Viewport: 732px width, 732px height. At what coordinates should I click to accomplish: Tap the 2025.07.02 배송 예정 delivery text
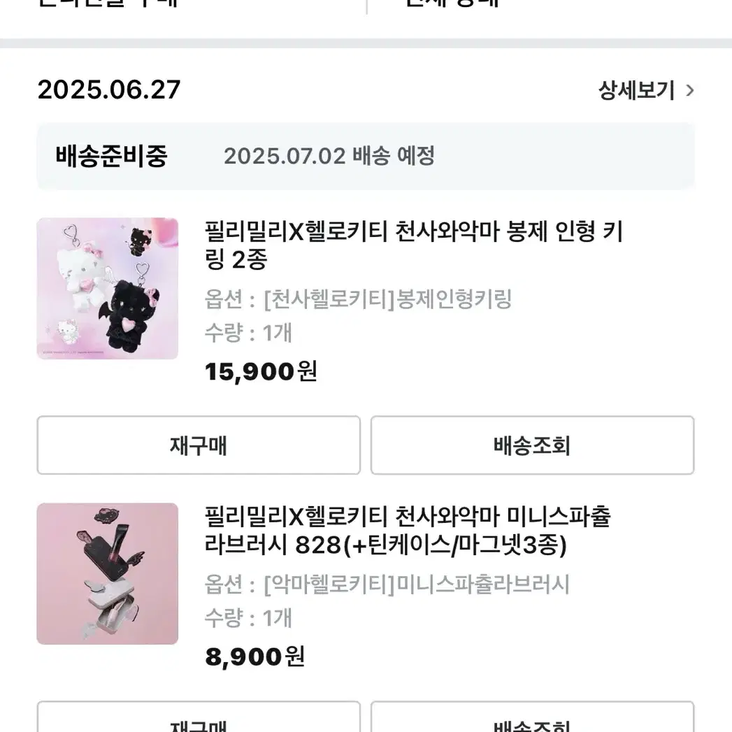(x=329, y=156)
